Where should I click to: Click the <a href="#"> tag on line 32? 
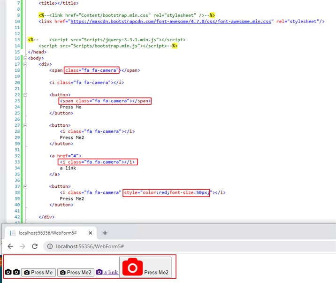point(65,156)
